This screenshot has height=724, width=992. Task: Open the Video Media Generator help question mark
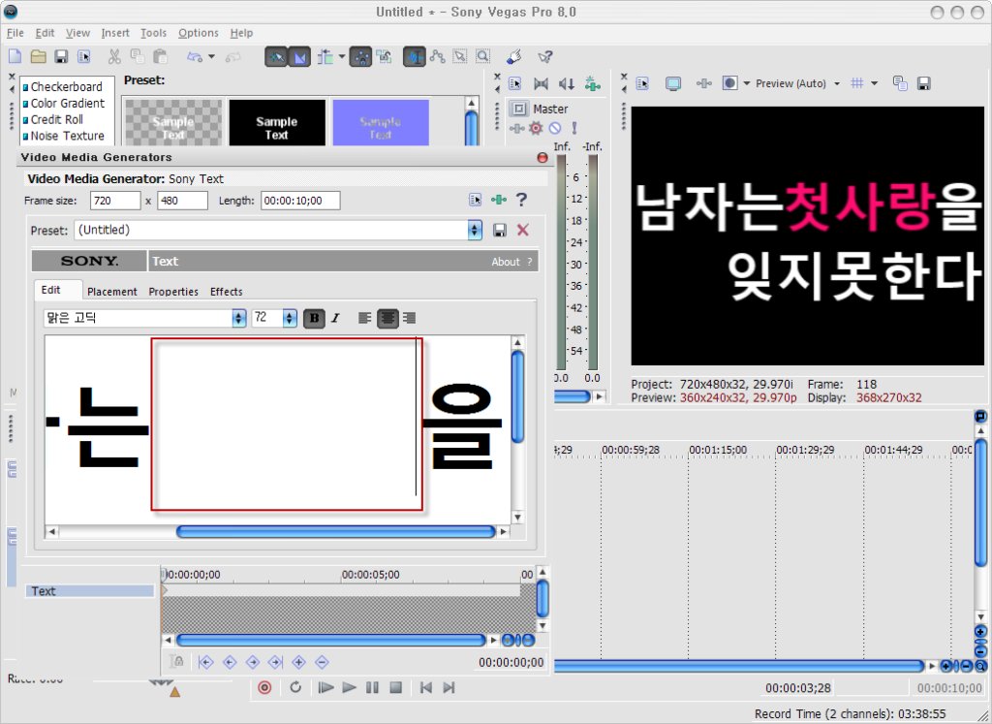[521, 200]
